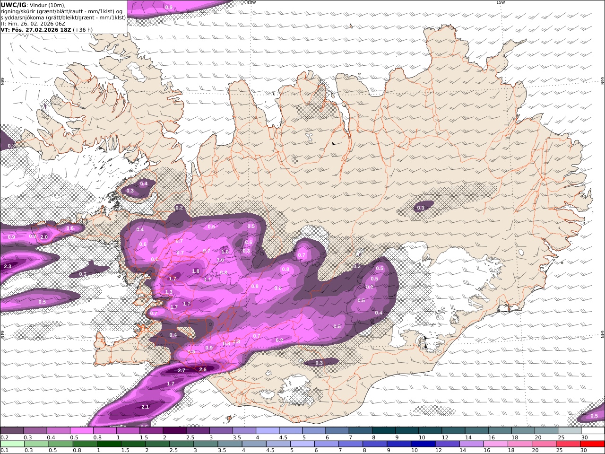
Task: Click the upper legend swatch between 0.8 and 1
Action: pyautogui.click(x=104, y=430)
